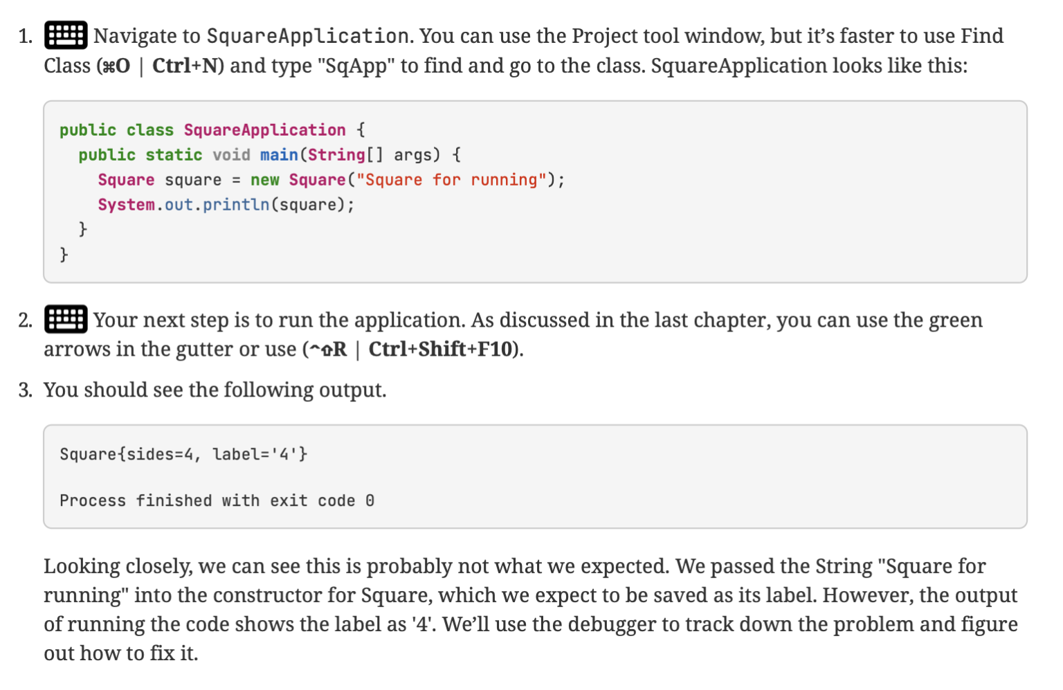Click the Ctrl+Shift+F10 shortcut text
The height and width of the screenshot is (690, 1063).
442,349
